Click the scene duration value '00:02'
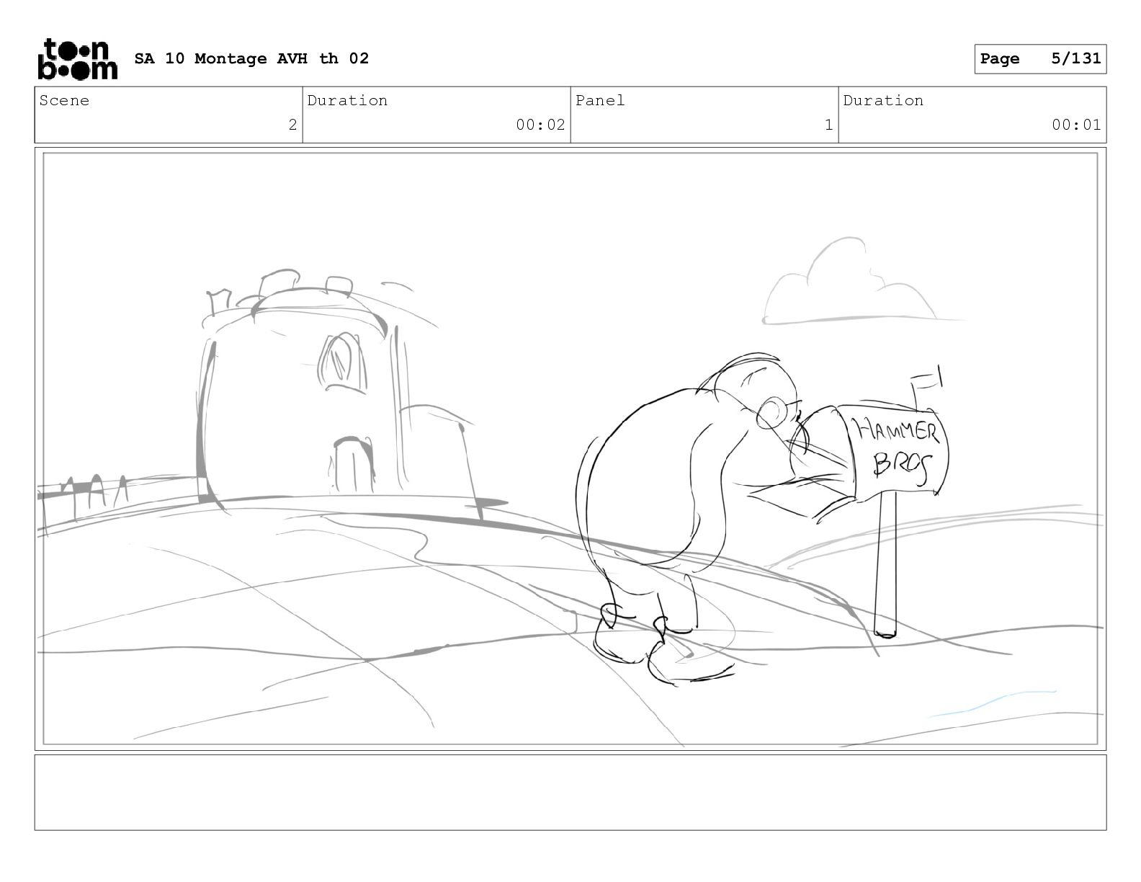 tap(540, 125)
